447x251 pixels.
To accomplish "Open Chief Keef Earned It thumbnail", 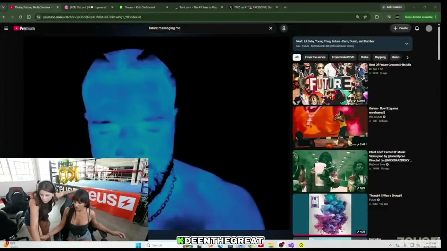I will tap(330, 171).
